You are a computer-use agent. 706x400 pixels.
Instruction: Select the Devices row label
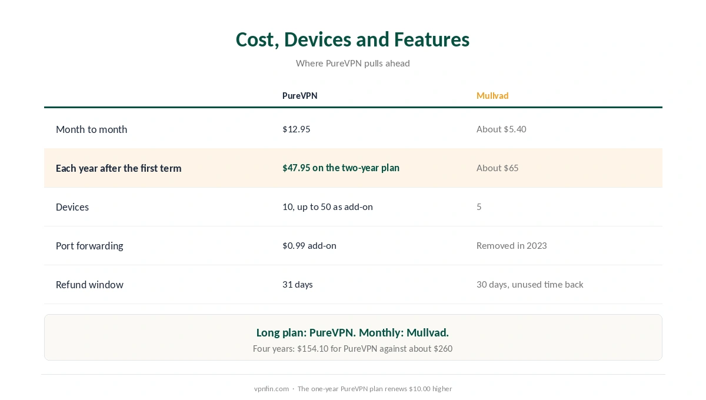coord(72,207)
